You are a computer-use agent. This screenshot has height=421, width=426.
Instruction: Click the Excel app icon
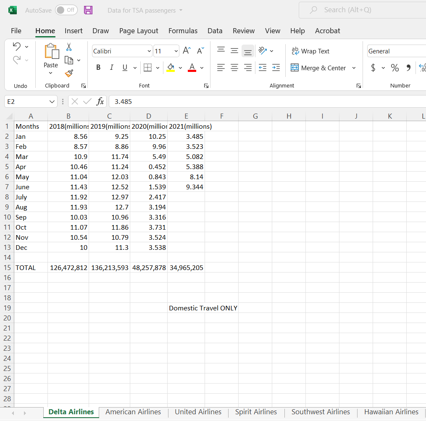click(x=13, y=11)
